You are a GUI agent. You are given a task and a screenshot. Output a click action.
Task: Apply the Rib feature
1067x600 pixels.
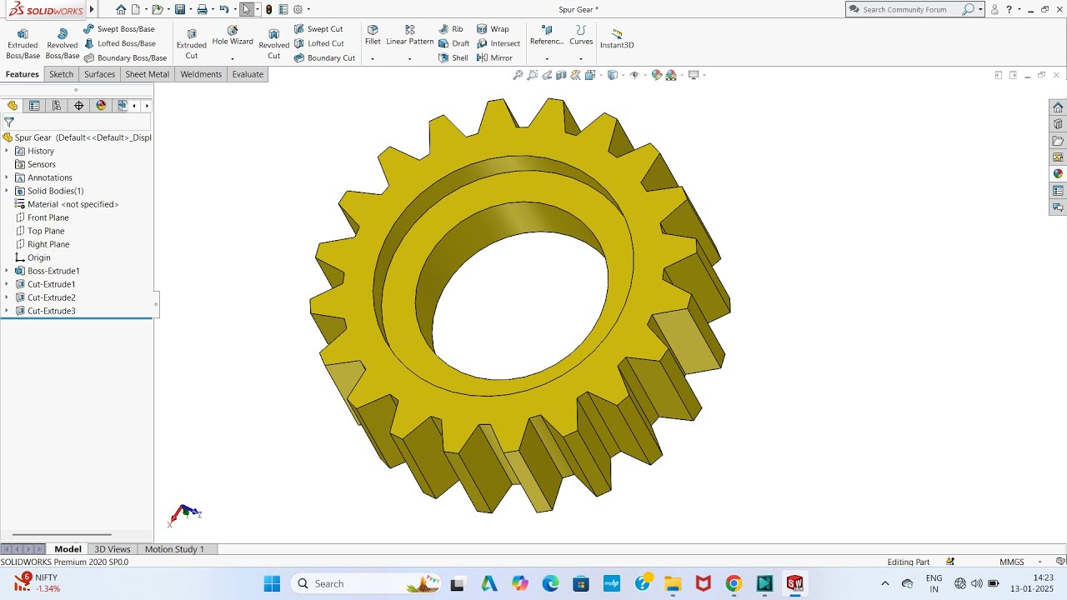click(x=451, y=29)
